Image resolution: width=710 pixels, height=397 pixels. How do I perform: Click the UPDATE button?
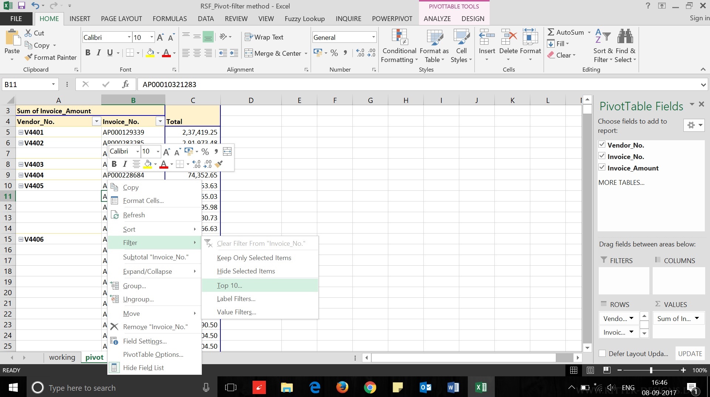[x=690, y=353]
